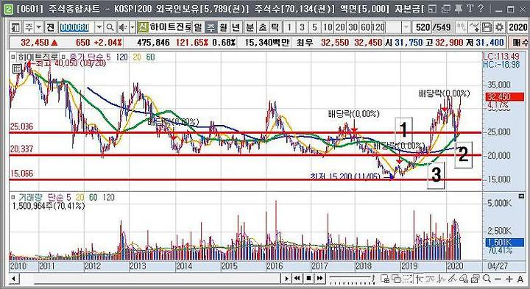Click the A text tool at bottom right

[520, 279]
